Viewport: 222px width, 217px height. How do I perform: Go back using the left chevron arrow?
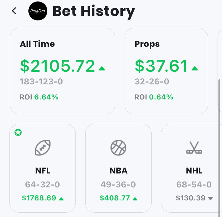coord(14,11)
